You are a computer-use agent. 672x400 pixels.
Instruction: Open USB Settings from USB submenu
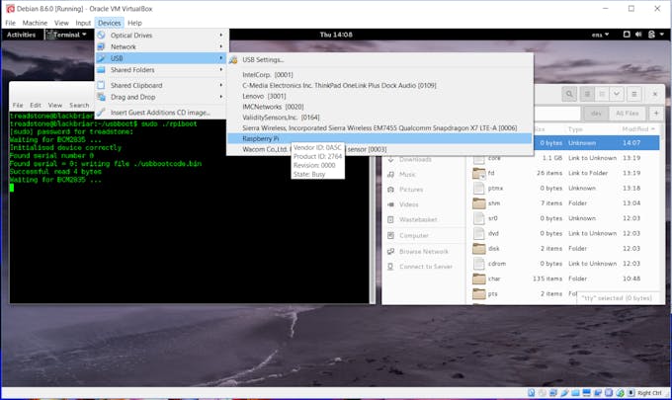click(379, 60)
